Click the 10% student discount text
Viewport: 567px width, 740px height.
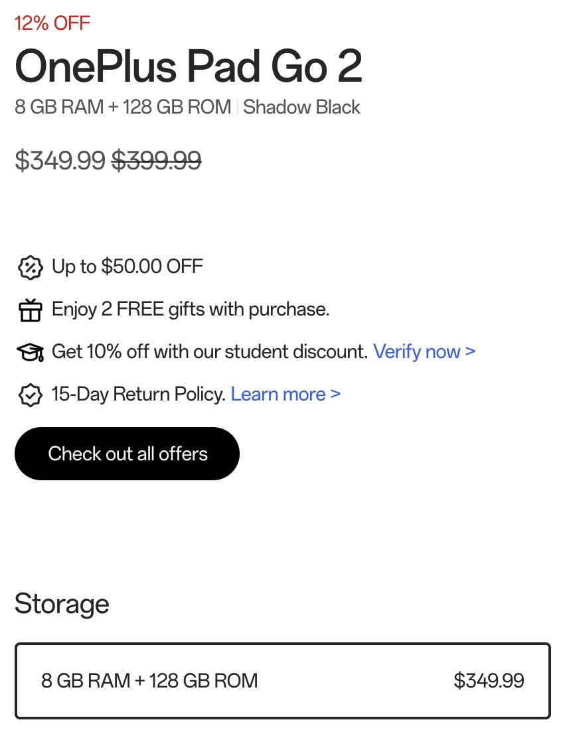click(x=210, y=351)
